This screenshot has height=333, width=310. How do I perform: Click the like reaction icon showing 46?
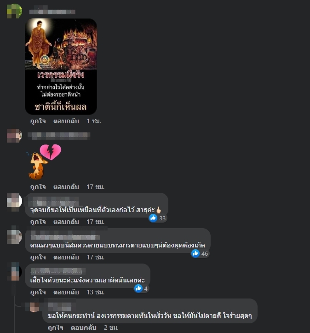pos(195,253)
